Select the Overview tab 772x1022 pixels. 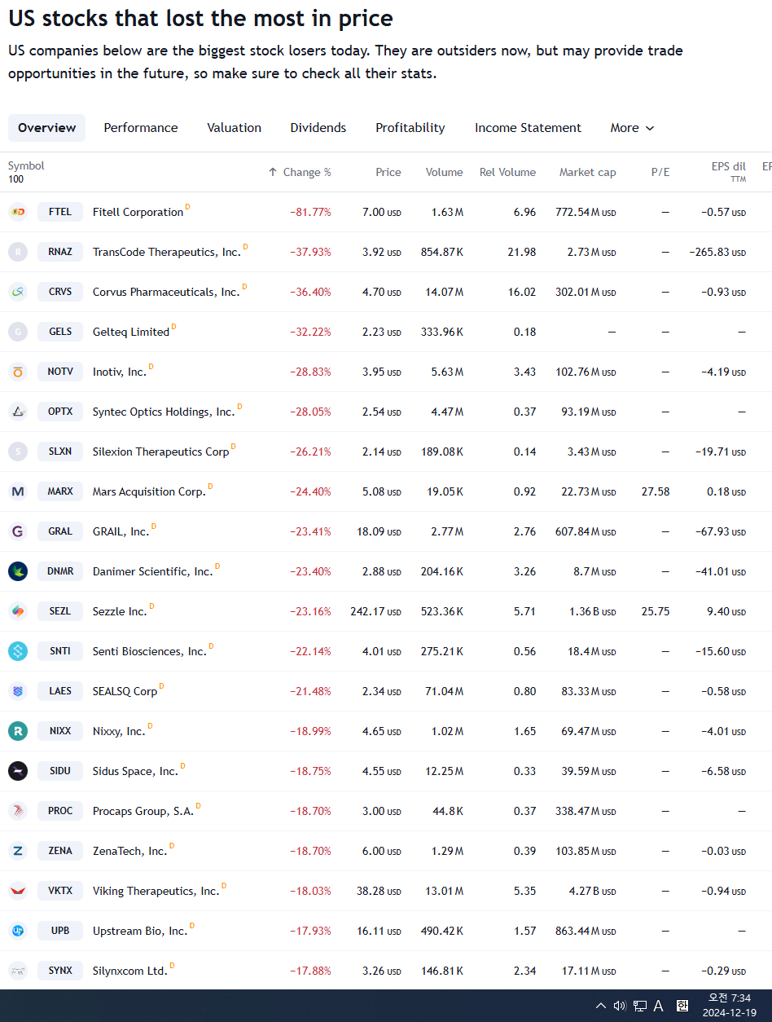tap(47, 128)
